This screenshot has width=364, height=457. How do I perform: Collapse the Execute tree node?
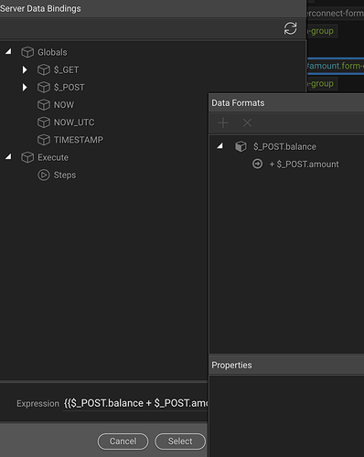(8, 156)
